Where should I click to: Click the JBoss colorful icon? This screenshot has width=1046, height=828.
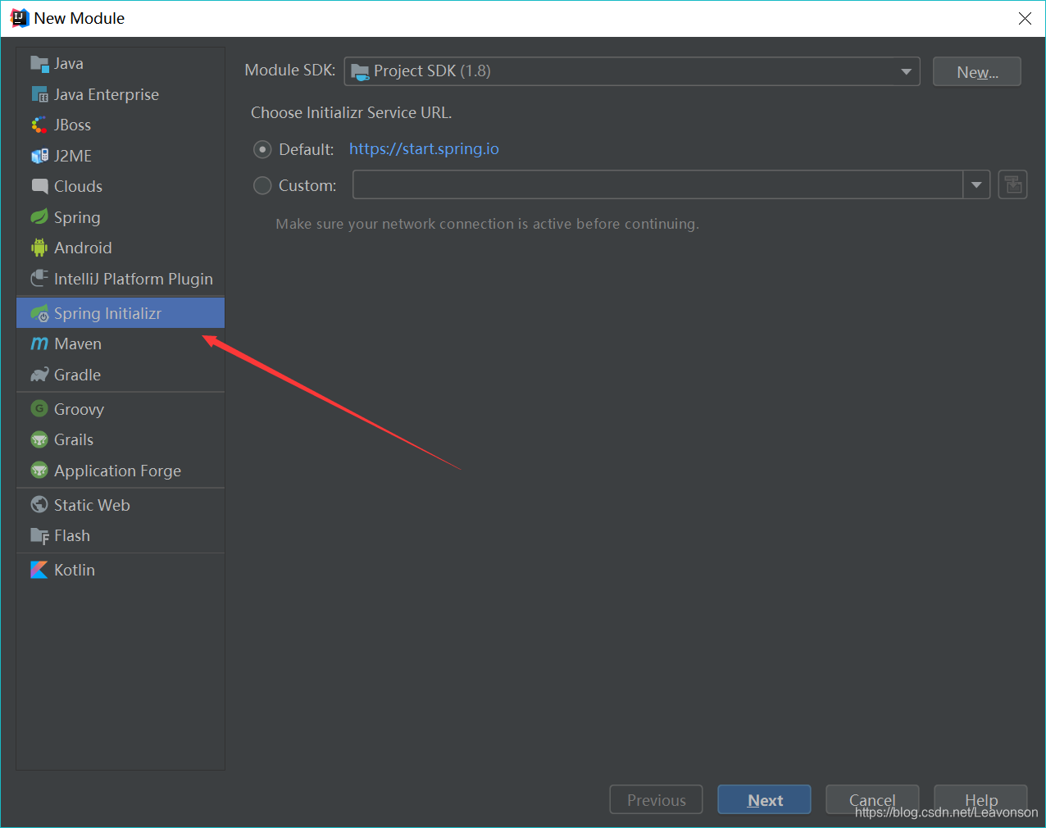pos(39,125)
